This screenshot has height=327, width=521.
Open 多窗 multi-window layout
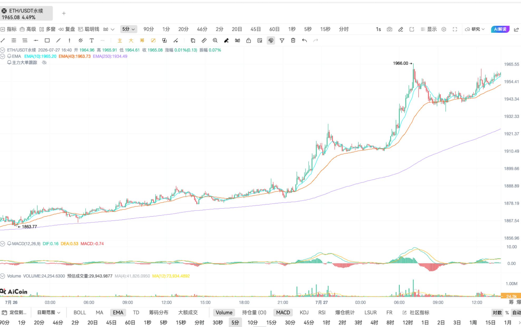coord(47,29)
